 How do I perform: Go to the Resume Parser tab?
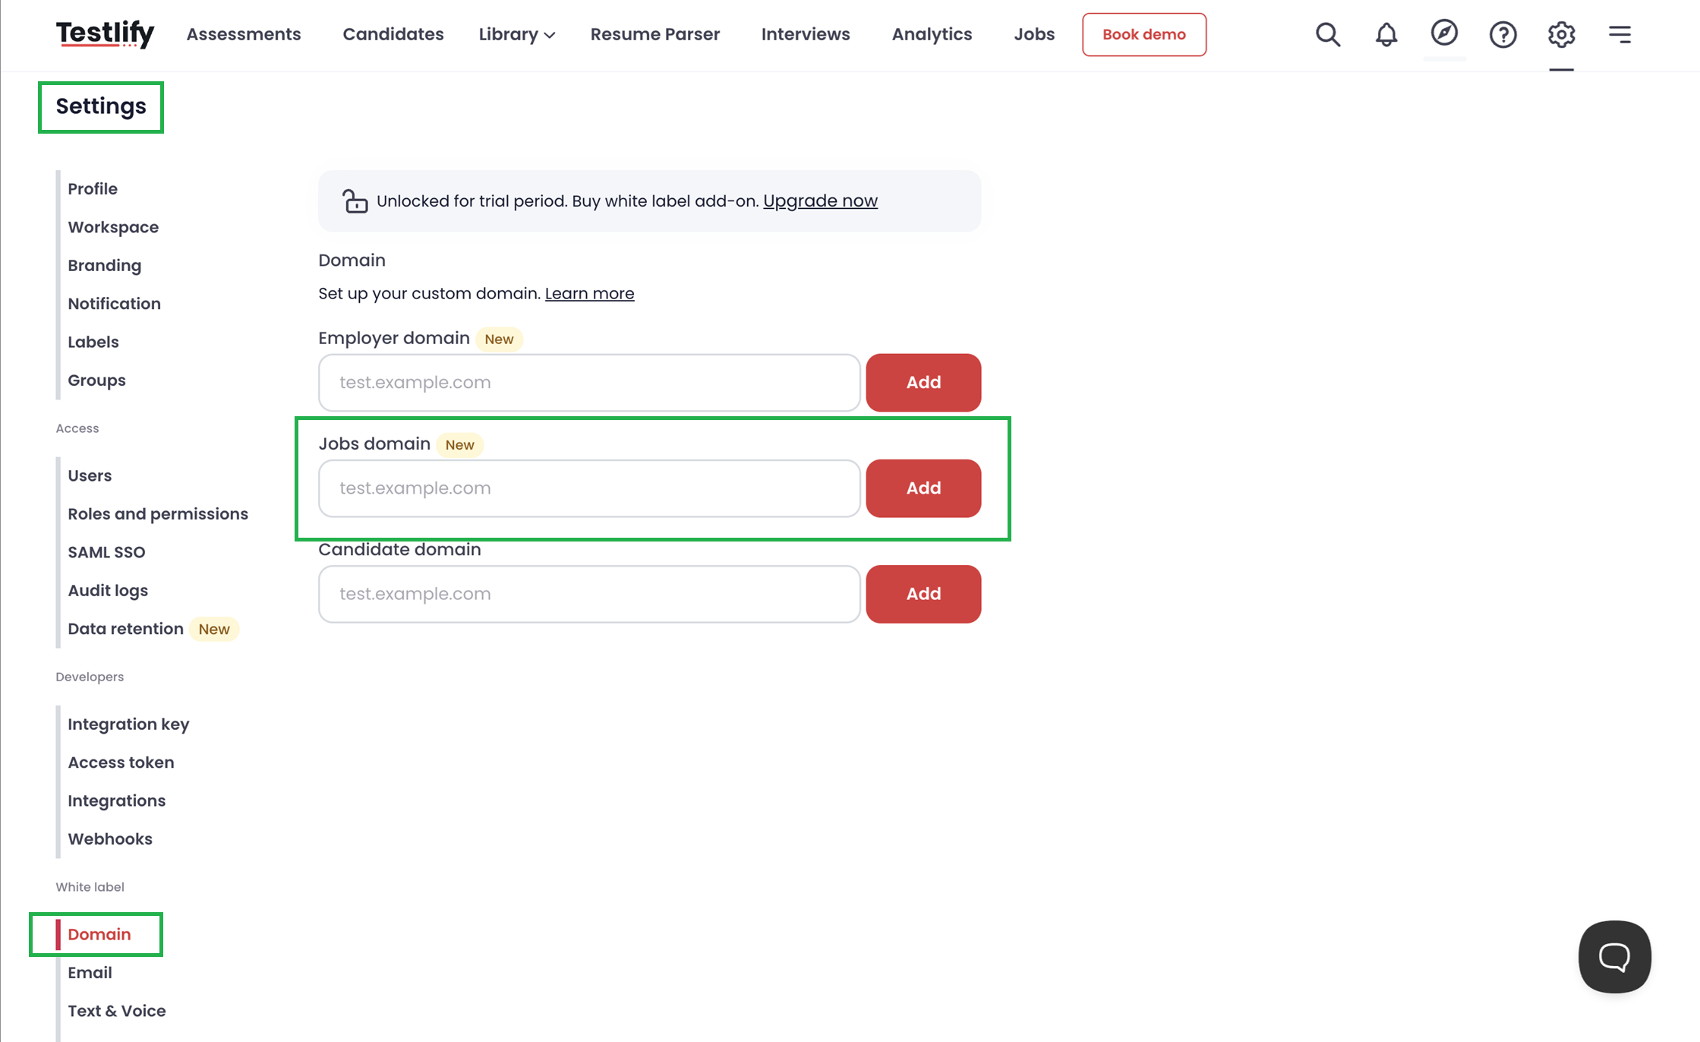(x=654, y=34)
